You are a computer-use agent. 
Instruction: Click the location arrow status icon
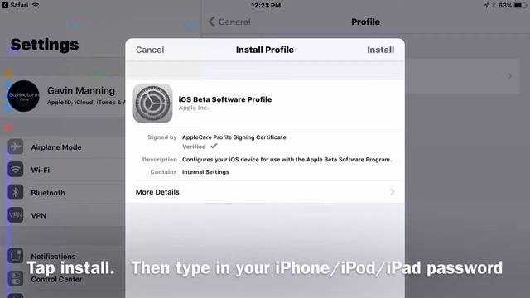pos(486,6)
